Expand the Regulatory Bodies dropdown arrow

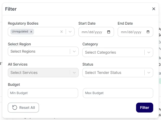click(70, 32)
